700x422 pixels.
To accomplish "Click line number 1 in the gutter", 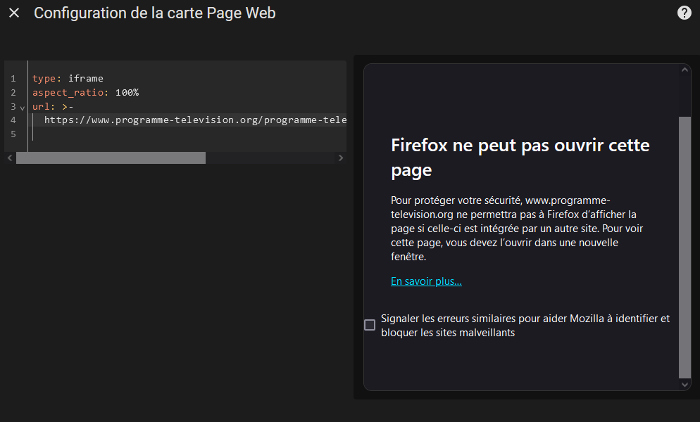I will point(13,79).
